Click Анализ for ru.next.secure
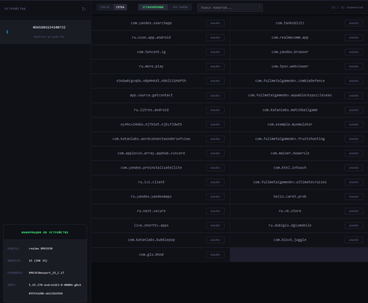Image resolution: width=368 pixels, height=303 pixels. point(215,211)
